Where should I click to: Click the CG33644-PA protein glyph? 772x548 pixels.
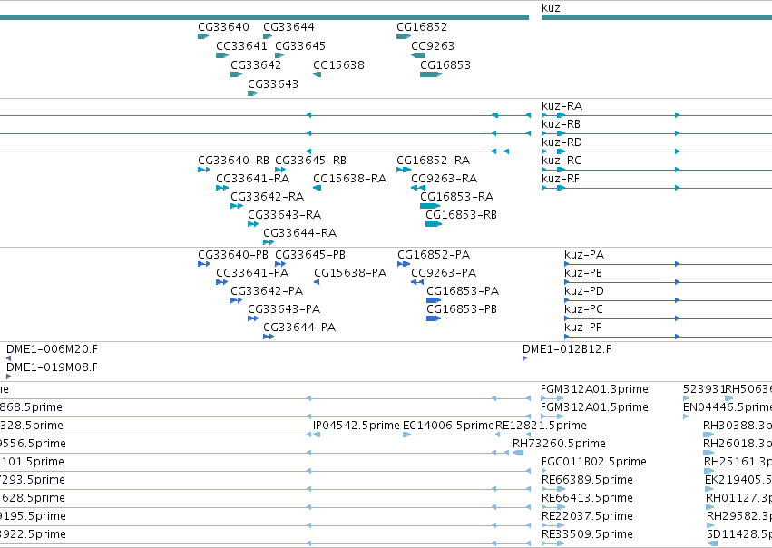[269, 338]
